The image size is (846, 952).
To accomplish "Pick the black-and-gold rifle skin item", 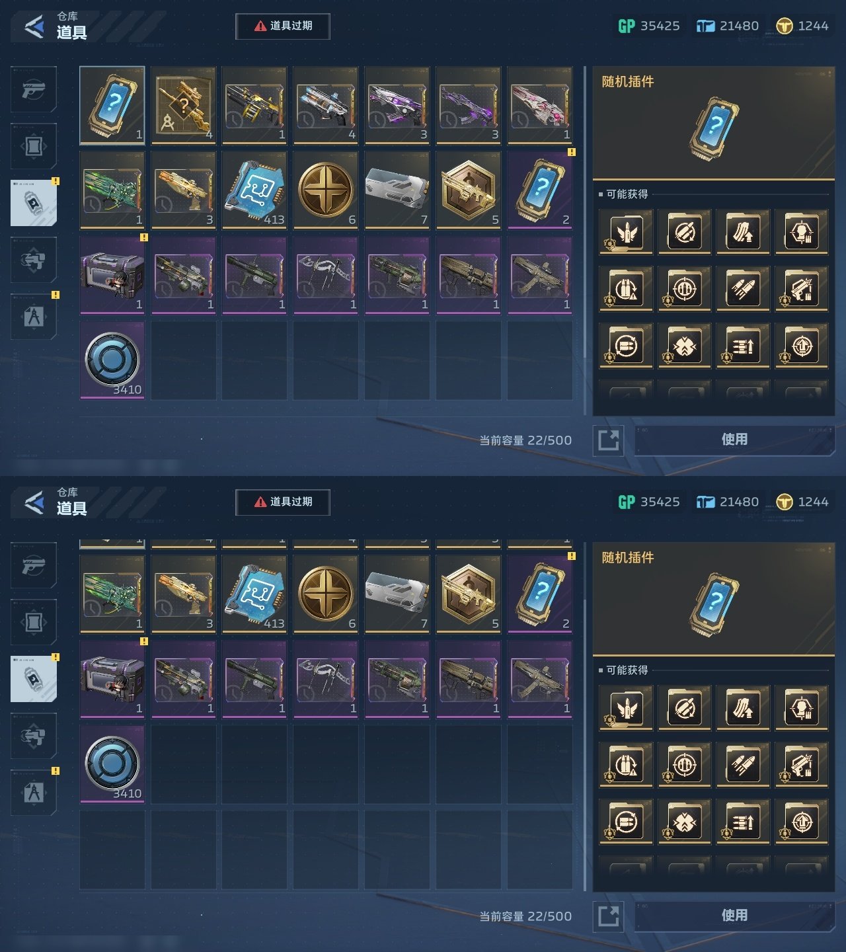I will (x=255, y=105).
